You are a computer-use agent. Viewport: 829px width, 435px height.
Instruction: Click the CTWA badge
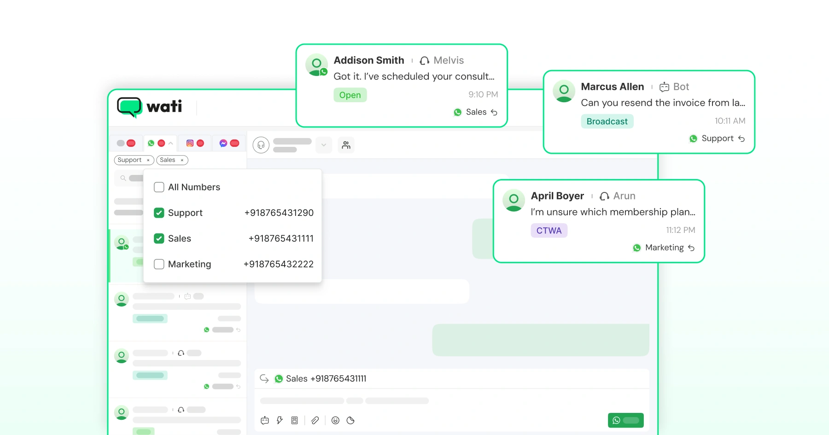point(549,231)
